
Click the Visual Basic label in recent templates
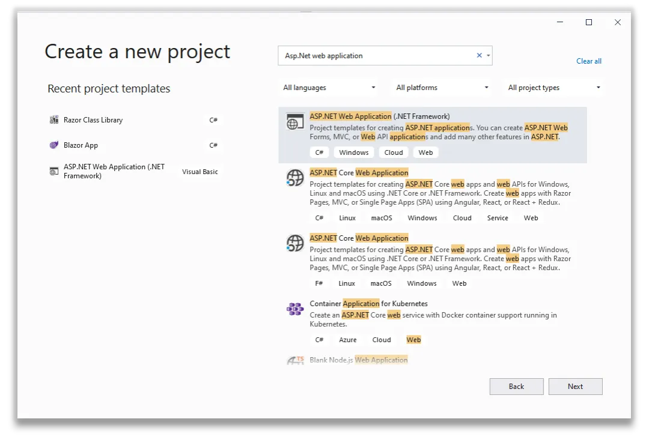[x=200, y=172]
